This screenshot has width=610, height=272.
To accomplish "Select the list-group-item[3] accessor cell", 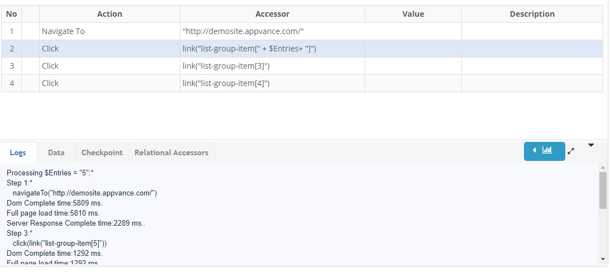I will [273, 66].
